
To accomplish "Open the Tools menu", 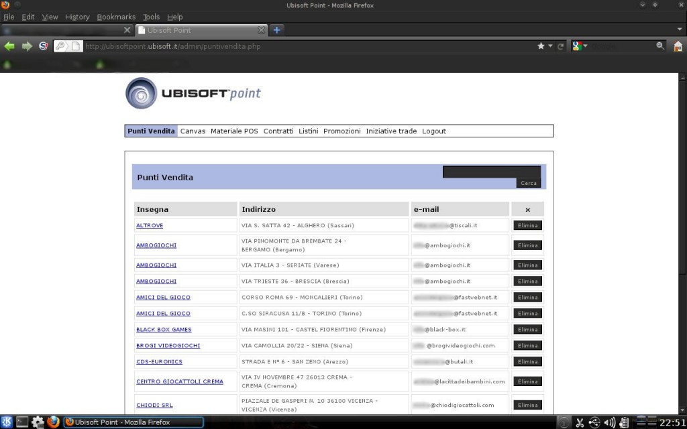I will click(151, 17).
